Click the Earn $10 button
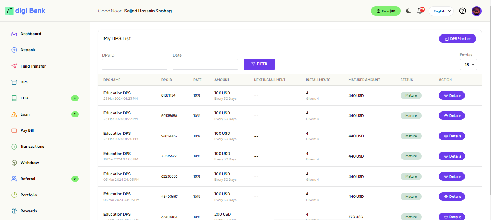 [385, 11]
